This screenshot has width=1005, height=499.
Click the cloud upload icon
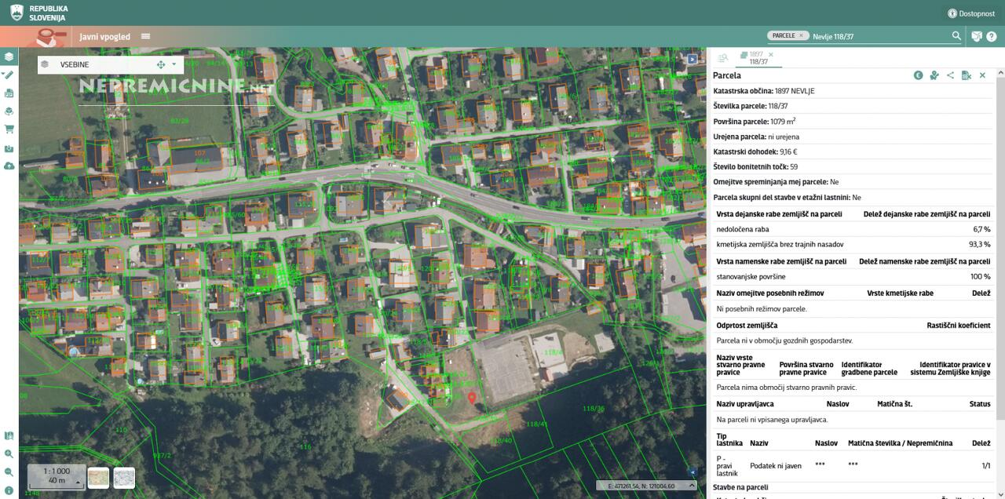9,166
